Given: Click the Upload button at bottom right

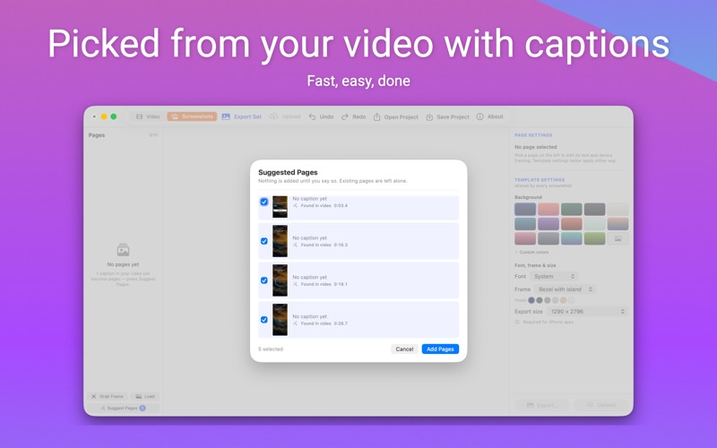Looking at the screenshot, I should [x=601, y=405].
